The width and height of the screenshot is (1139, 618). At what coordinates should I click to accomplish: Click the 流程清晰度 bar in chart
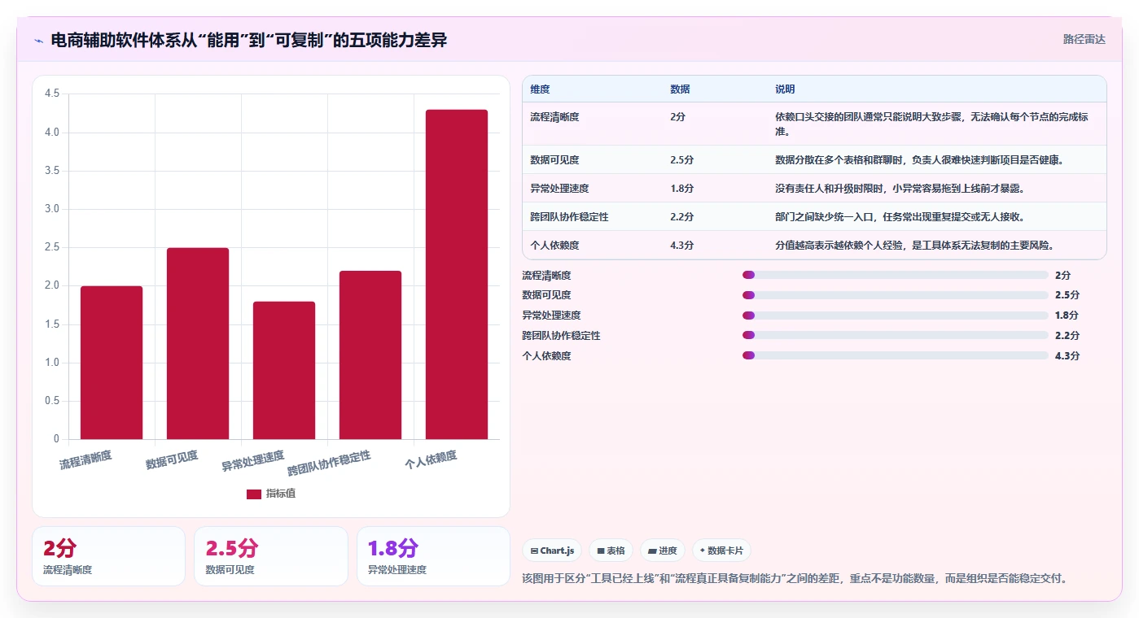112,363
